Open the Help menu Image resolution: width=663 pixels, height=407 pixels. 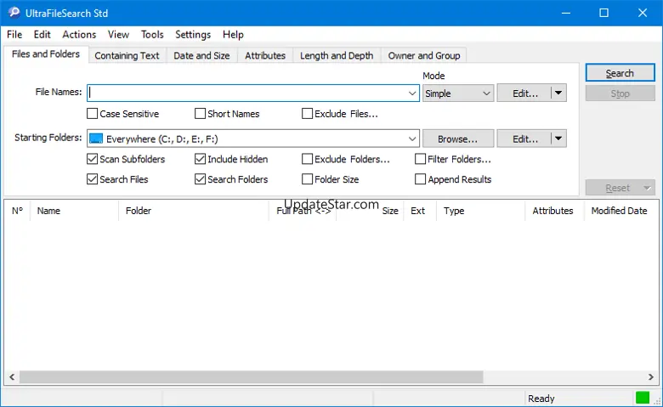pos(233,35)
